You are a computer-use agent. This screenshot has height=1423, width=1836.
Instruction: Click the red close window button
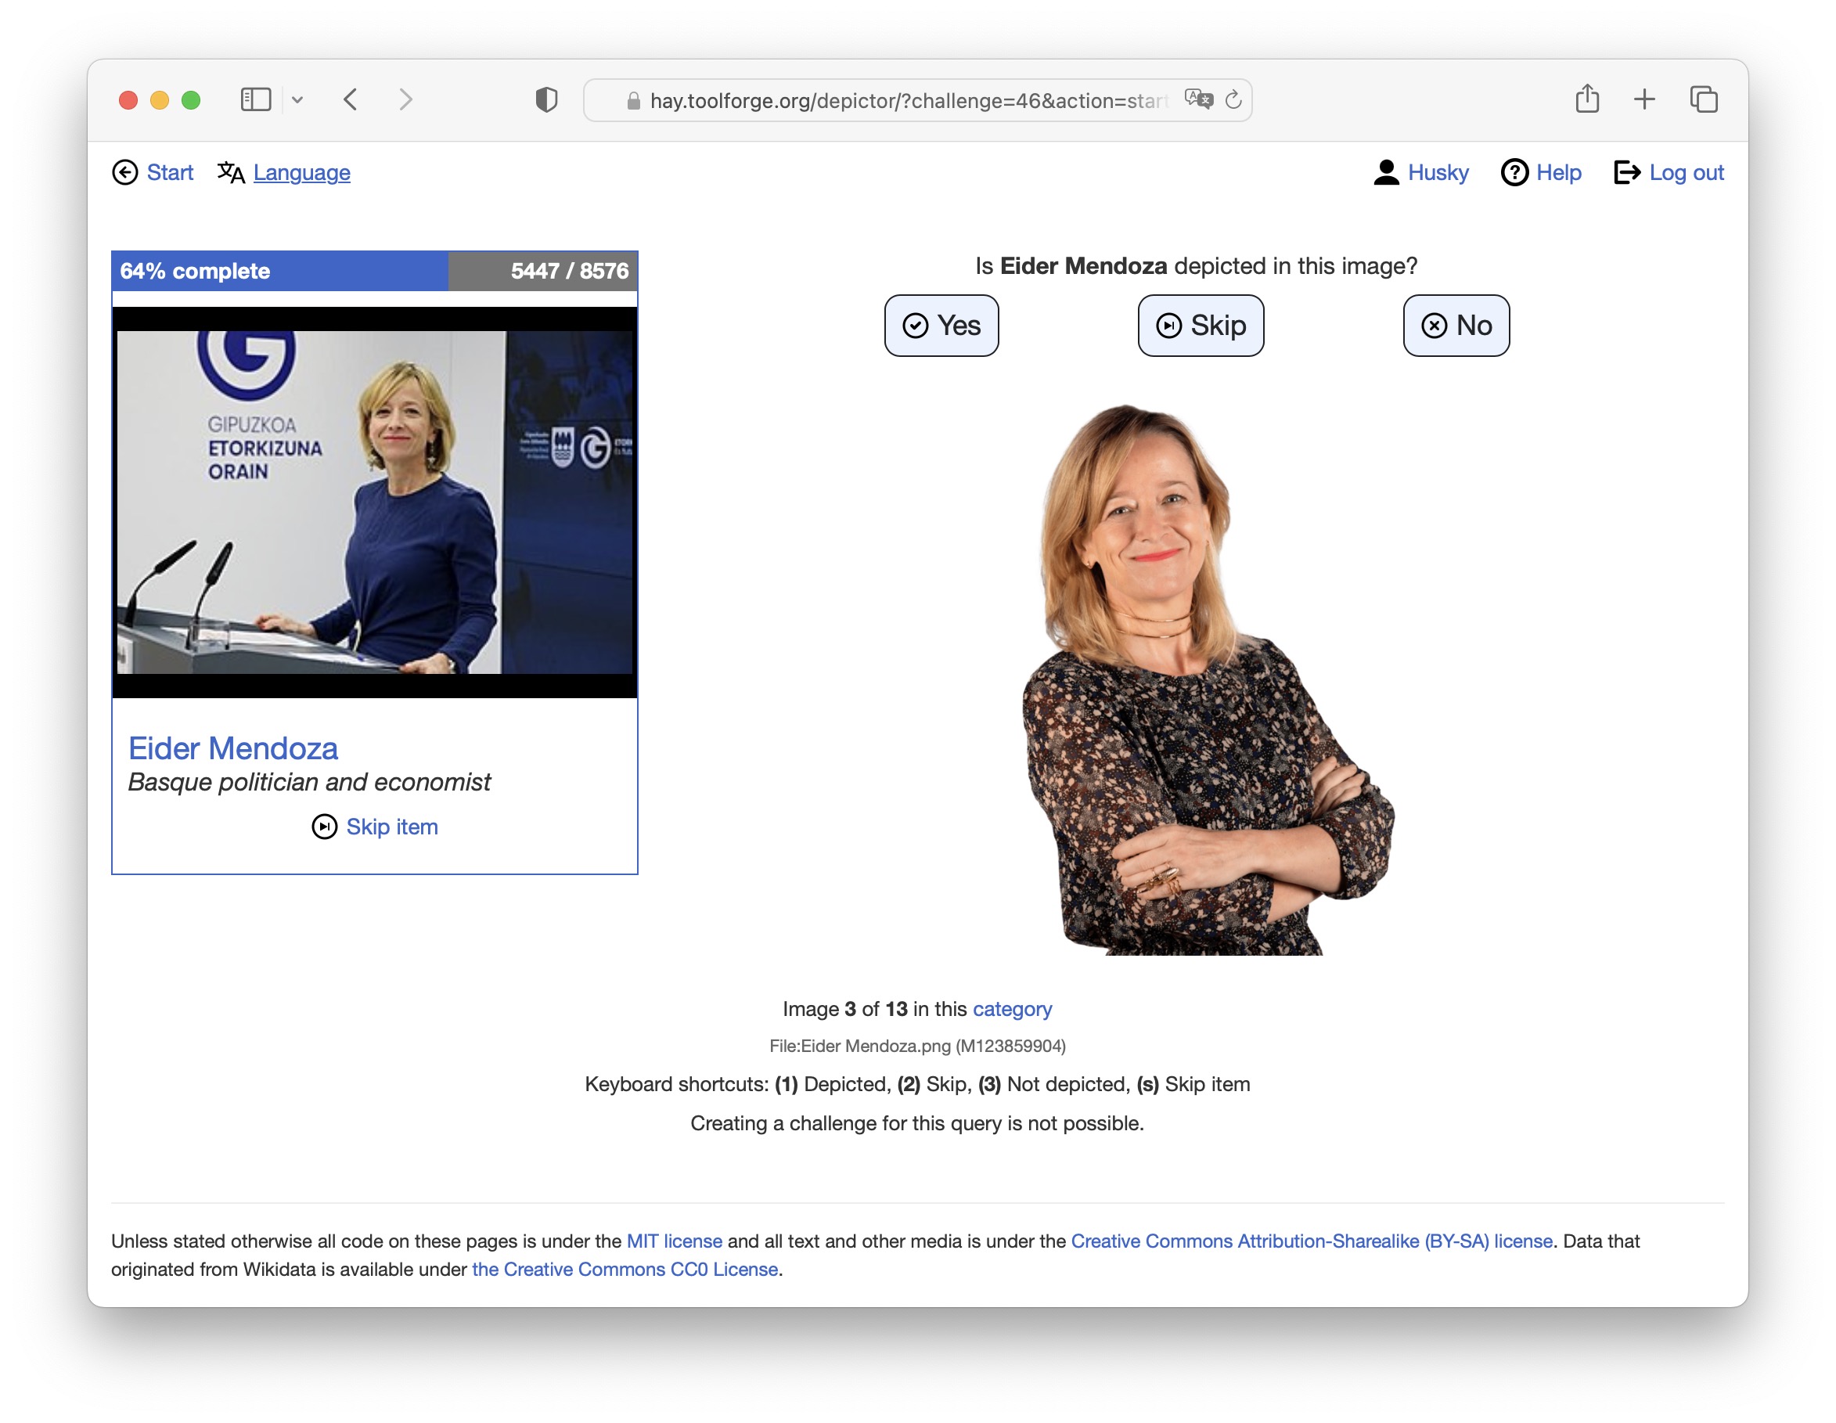pyautogui.click(x=128, y=100)
